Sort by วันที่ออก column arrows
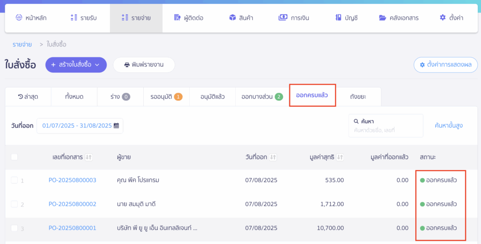Screen dimensions: 481x244 point(273,157)
